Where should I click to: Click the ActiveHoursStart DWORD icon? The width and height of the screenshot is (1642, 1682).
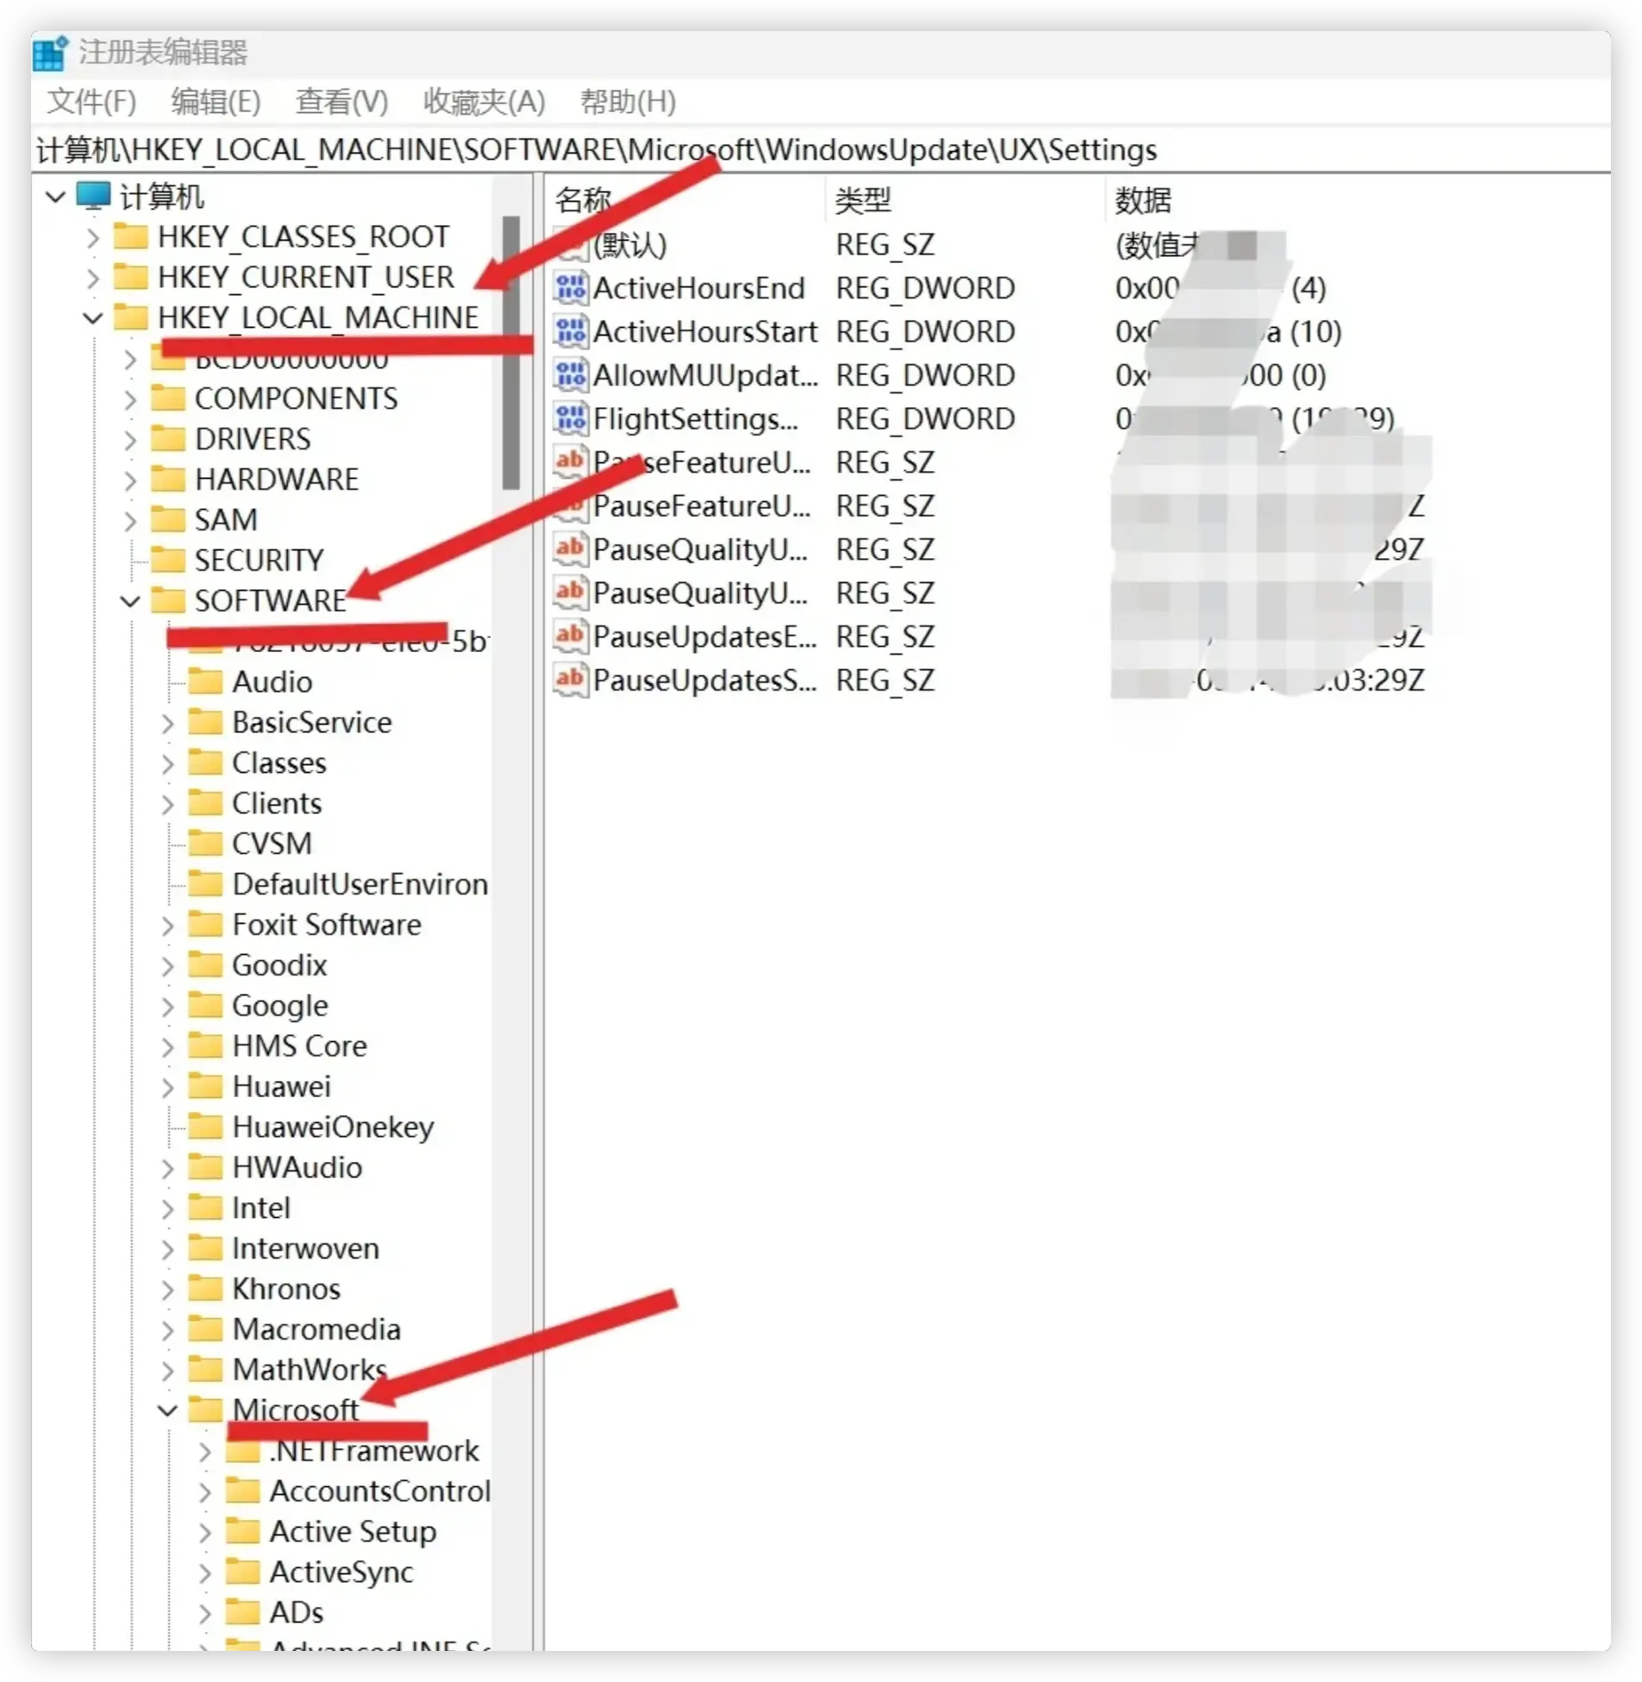tap(570, 331)
